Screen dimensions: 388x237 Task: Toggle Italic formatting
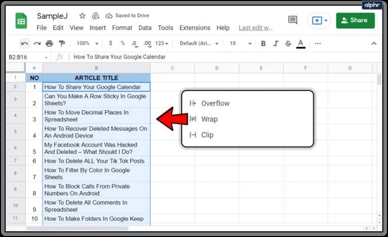point(276,43)
